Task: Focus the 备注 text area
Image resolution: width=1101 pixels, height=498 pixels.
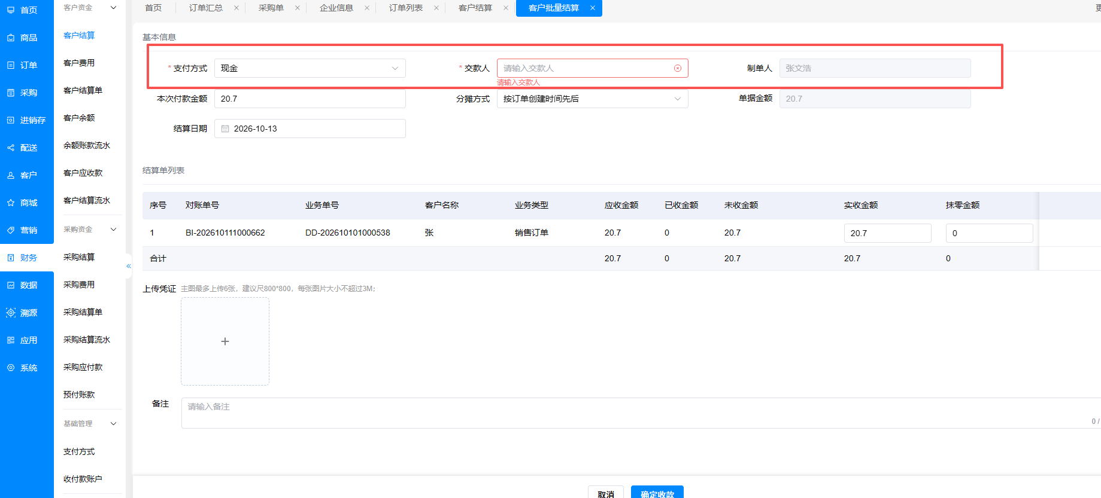Action: pos(641,413)
